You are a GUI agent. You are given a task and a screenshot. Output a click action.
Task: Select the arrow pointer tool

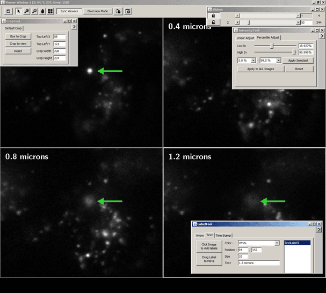pyautogui.click(x=18, y=11)
